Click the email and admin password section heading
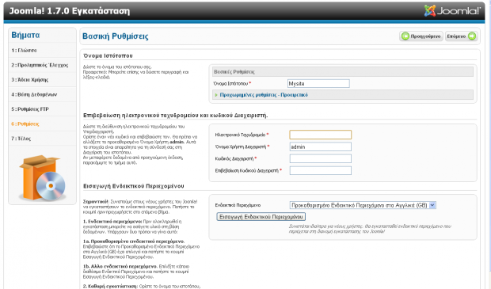This screenshot has width=491, height=289. pos(176,116)
